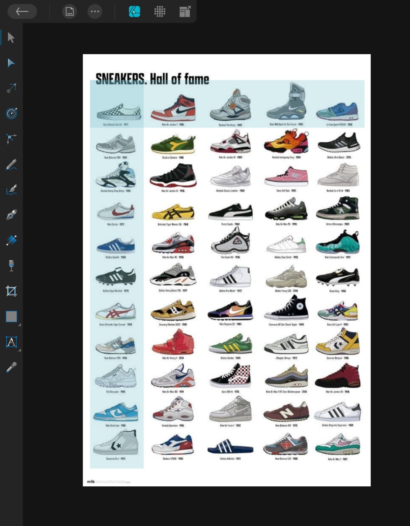
Task: Switch to the Export persona
Action: point(185,12)
